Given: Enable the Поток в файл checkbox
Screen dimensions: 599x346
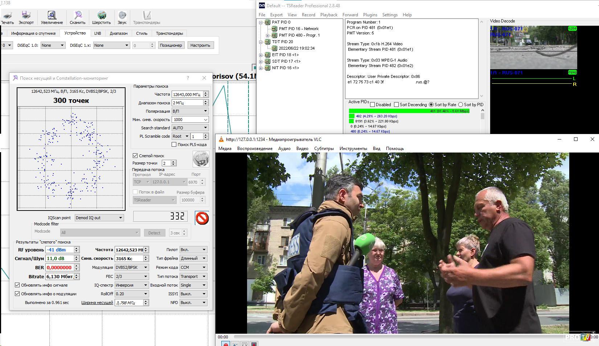Looking at the screenshot, I should (x=135, y=192).
